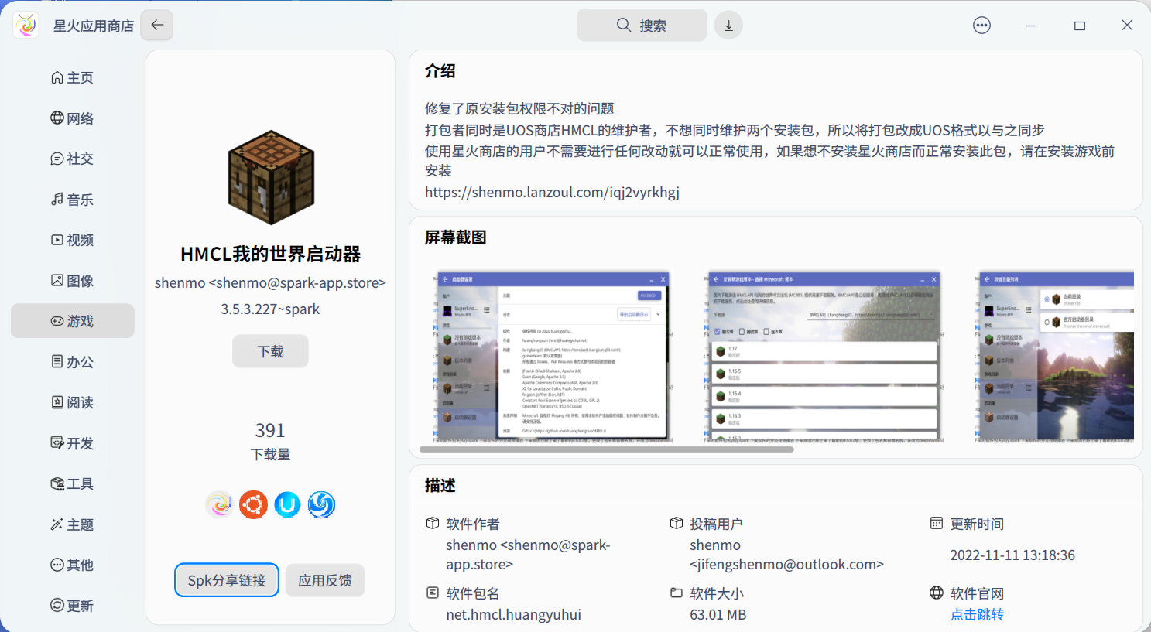Click the 搜索 search box
Screen dimensions: 1151x632
coord(642,26)
